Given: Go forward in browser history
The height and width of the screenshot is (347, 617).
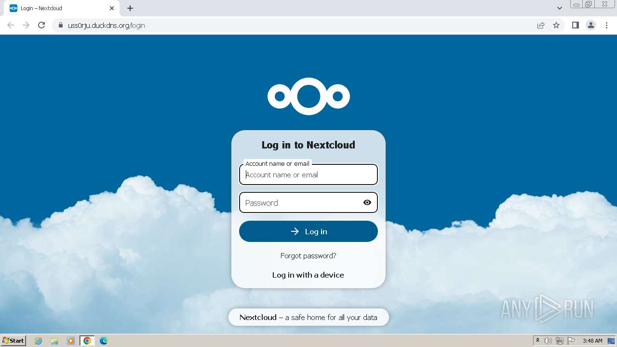Looking at the screenshot, I should [x=26, y=25].
